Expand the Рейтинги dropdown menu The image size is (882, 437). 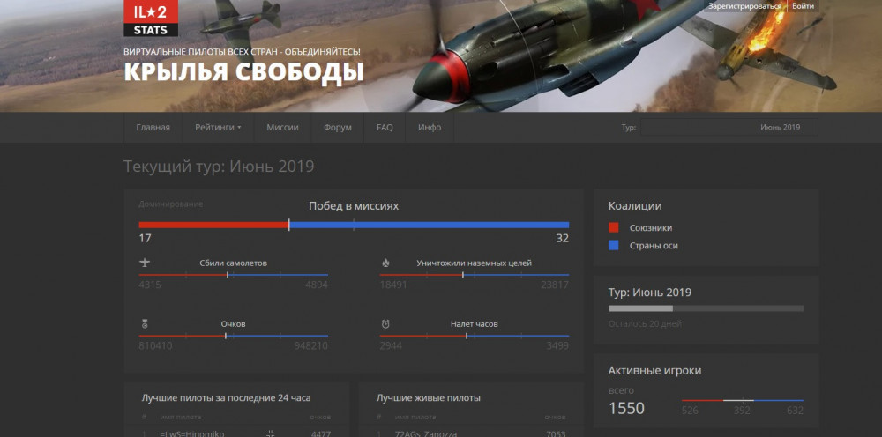click(218, 128)
